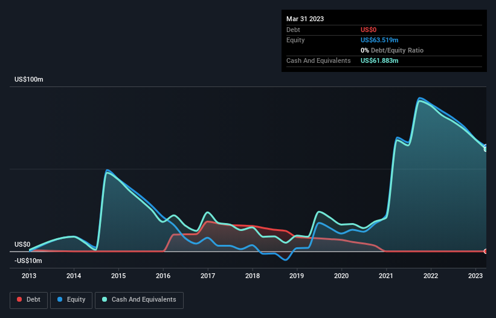Click the Equity endpoint marker at 2023
The height and width of the screenshot is (318, 496).
tap(486, 147)
